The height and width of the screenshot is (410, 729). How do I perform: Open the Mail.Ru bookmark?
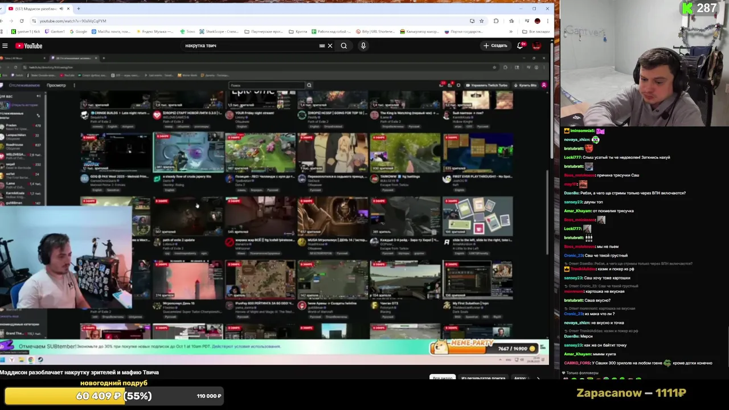(x=111, y=31)
